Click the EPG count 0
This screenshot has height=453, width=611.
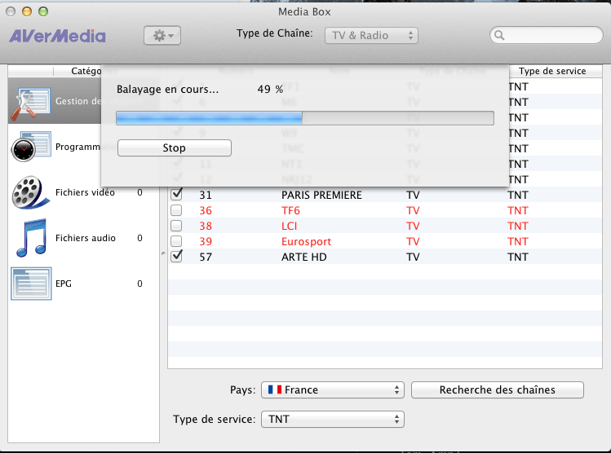[x=139, y=284]
